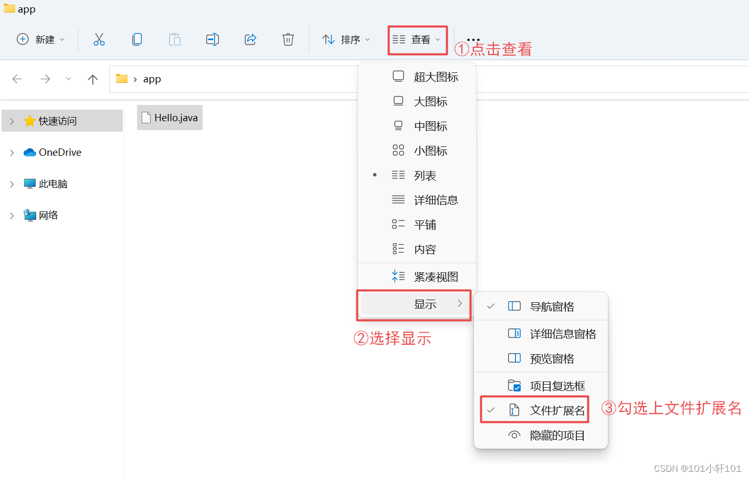Viewport: 749px width, 478px height.
Task: Click the Share icon in the toolbar
Action: pos(250,39)
